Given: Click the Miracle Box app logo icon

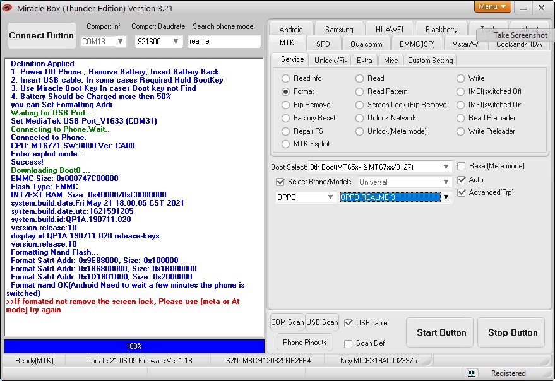Looking at the screenshot, I should click(7, 8).
